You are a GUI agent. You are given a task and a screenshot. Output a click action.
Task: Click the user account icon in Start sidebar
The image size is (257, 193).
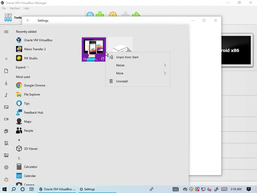click(x=6, y=59)
